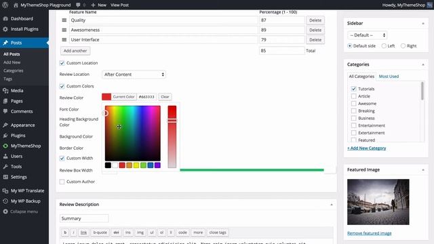Open All Posts submenu item

pyautogui.click(x=12, y=54)
